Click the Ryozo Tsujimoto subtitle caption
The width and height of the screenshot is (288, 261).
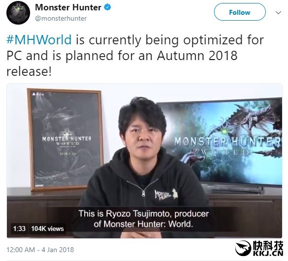tap(144, 219)
